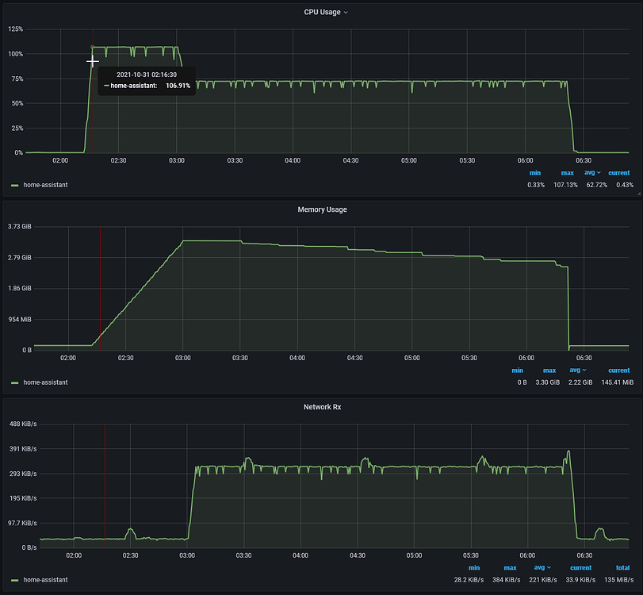The height and width of the screenshot is (595, 643).
Task: Click the home-assistant line marker in Memory Usage legend
Action: point(13,382)
